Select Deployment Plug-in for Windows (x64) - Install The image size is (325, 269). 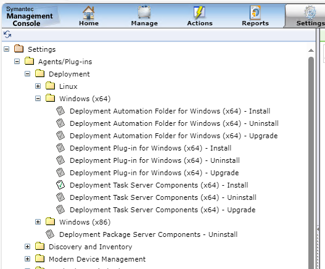150,148
